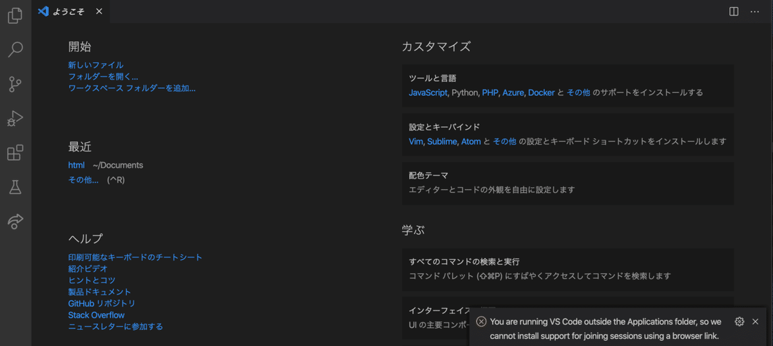The height and width of the screenshot is (346, 773).
Task: Open すべてのコマンドの検索と実行 card
Action: (x=568, y=269)
